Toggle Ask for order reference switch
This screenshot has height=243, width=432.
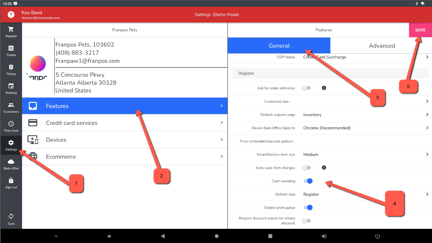306,88
